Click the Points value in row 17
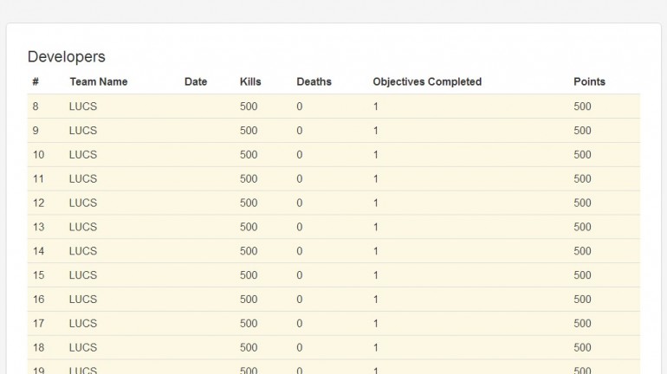The height and width of the screenshot is (374, 667). pyautogui.click(x=582, y=324)
